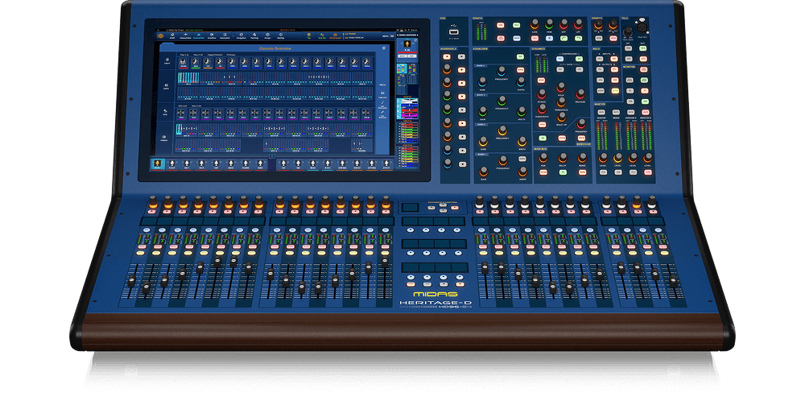The image size is (805, 393).
Task: Click the first Assignable section button
Action: pos(447,56)
